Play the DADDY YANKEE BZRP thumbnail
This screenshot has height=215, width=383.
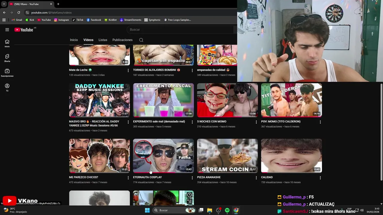99,100
